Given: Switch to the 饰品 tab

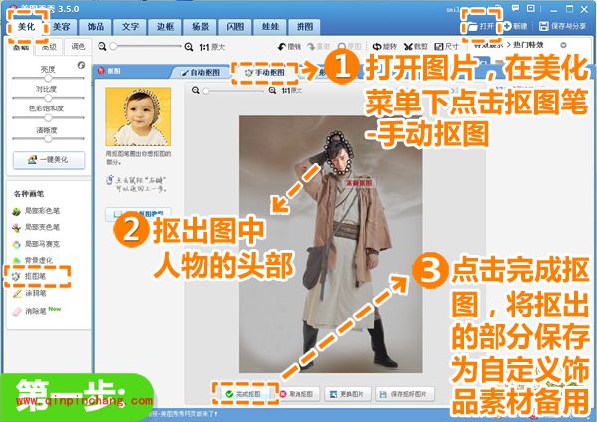Looking at the screenshot, I should coord(96,27).
